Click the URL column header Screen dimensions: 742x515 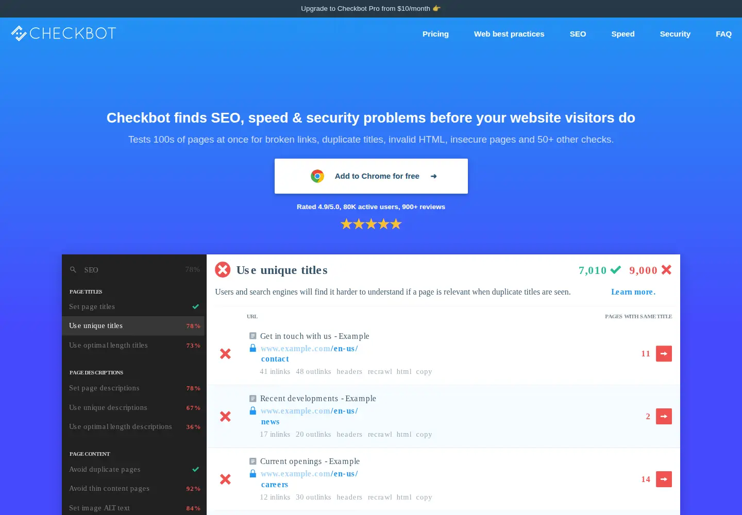click(x=252, y=317)
